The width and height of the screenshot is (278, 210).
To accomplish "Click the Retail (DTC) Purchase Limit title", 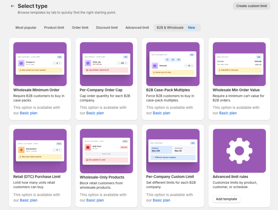I will tap(37, 177).
